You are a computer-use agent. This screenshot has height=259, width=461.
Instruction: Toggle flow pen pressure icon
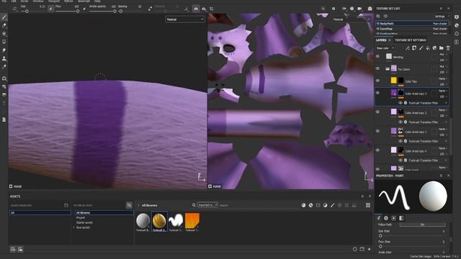[85, 9]
